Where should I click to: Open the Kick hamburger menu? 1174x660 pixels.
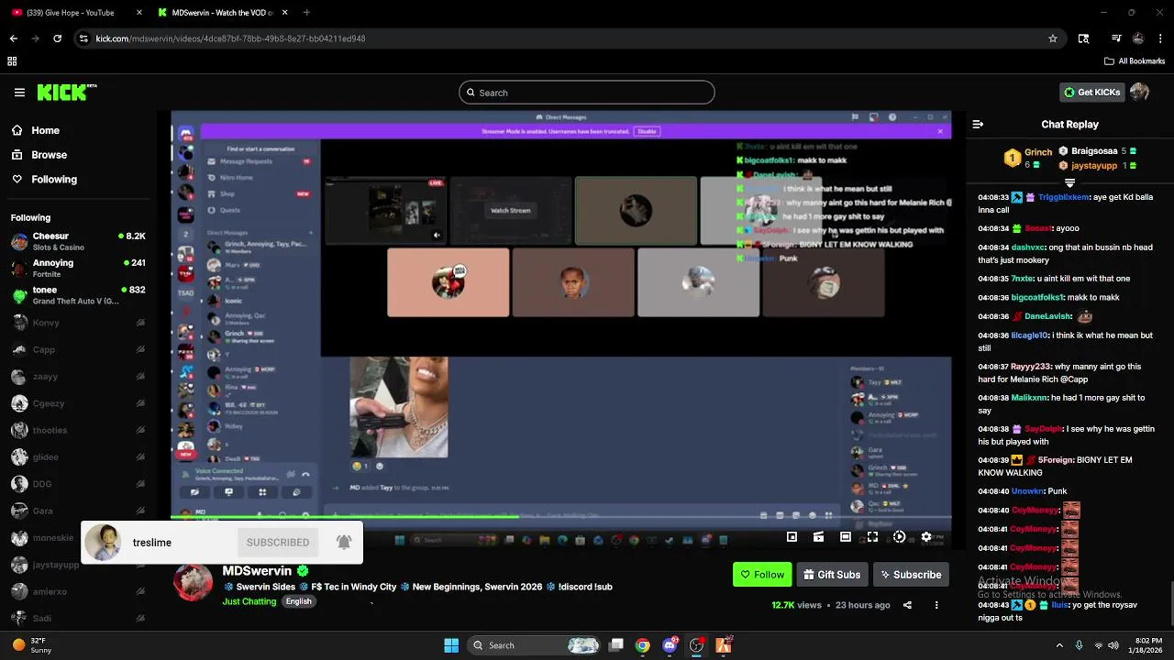tap(19, 93)
